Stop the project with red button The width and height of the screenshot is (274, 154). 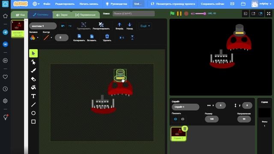[x=186, y=13]
